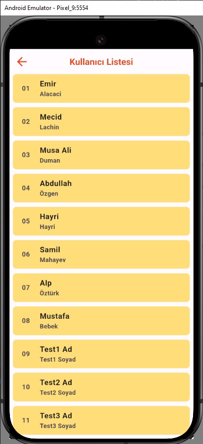Tap the 07 index on Alp's card
Screen dimensions: 203x444
click(26, 288)
